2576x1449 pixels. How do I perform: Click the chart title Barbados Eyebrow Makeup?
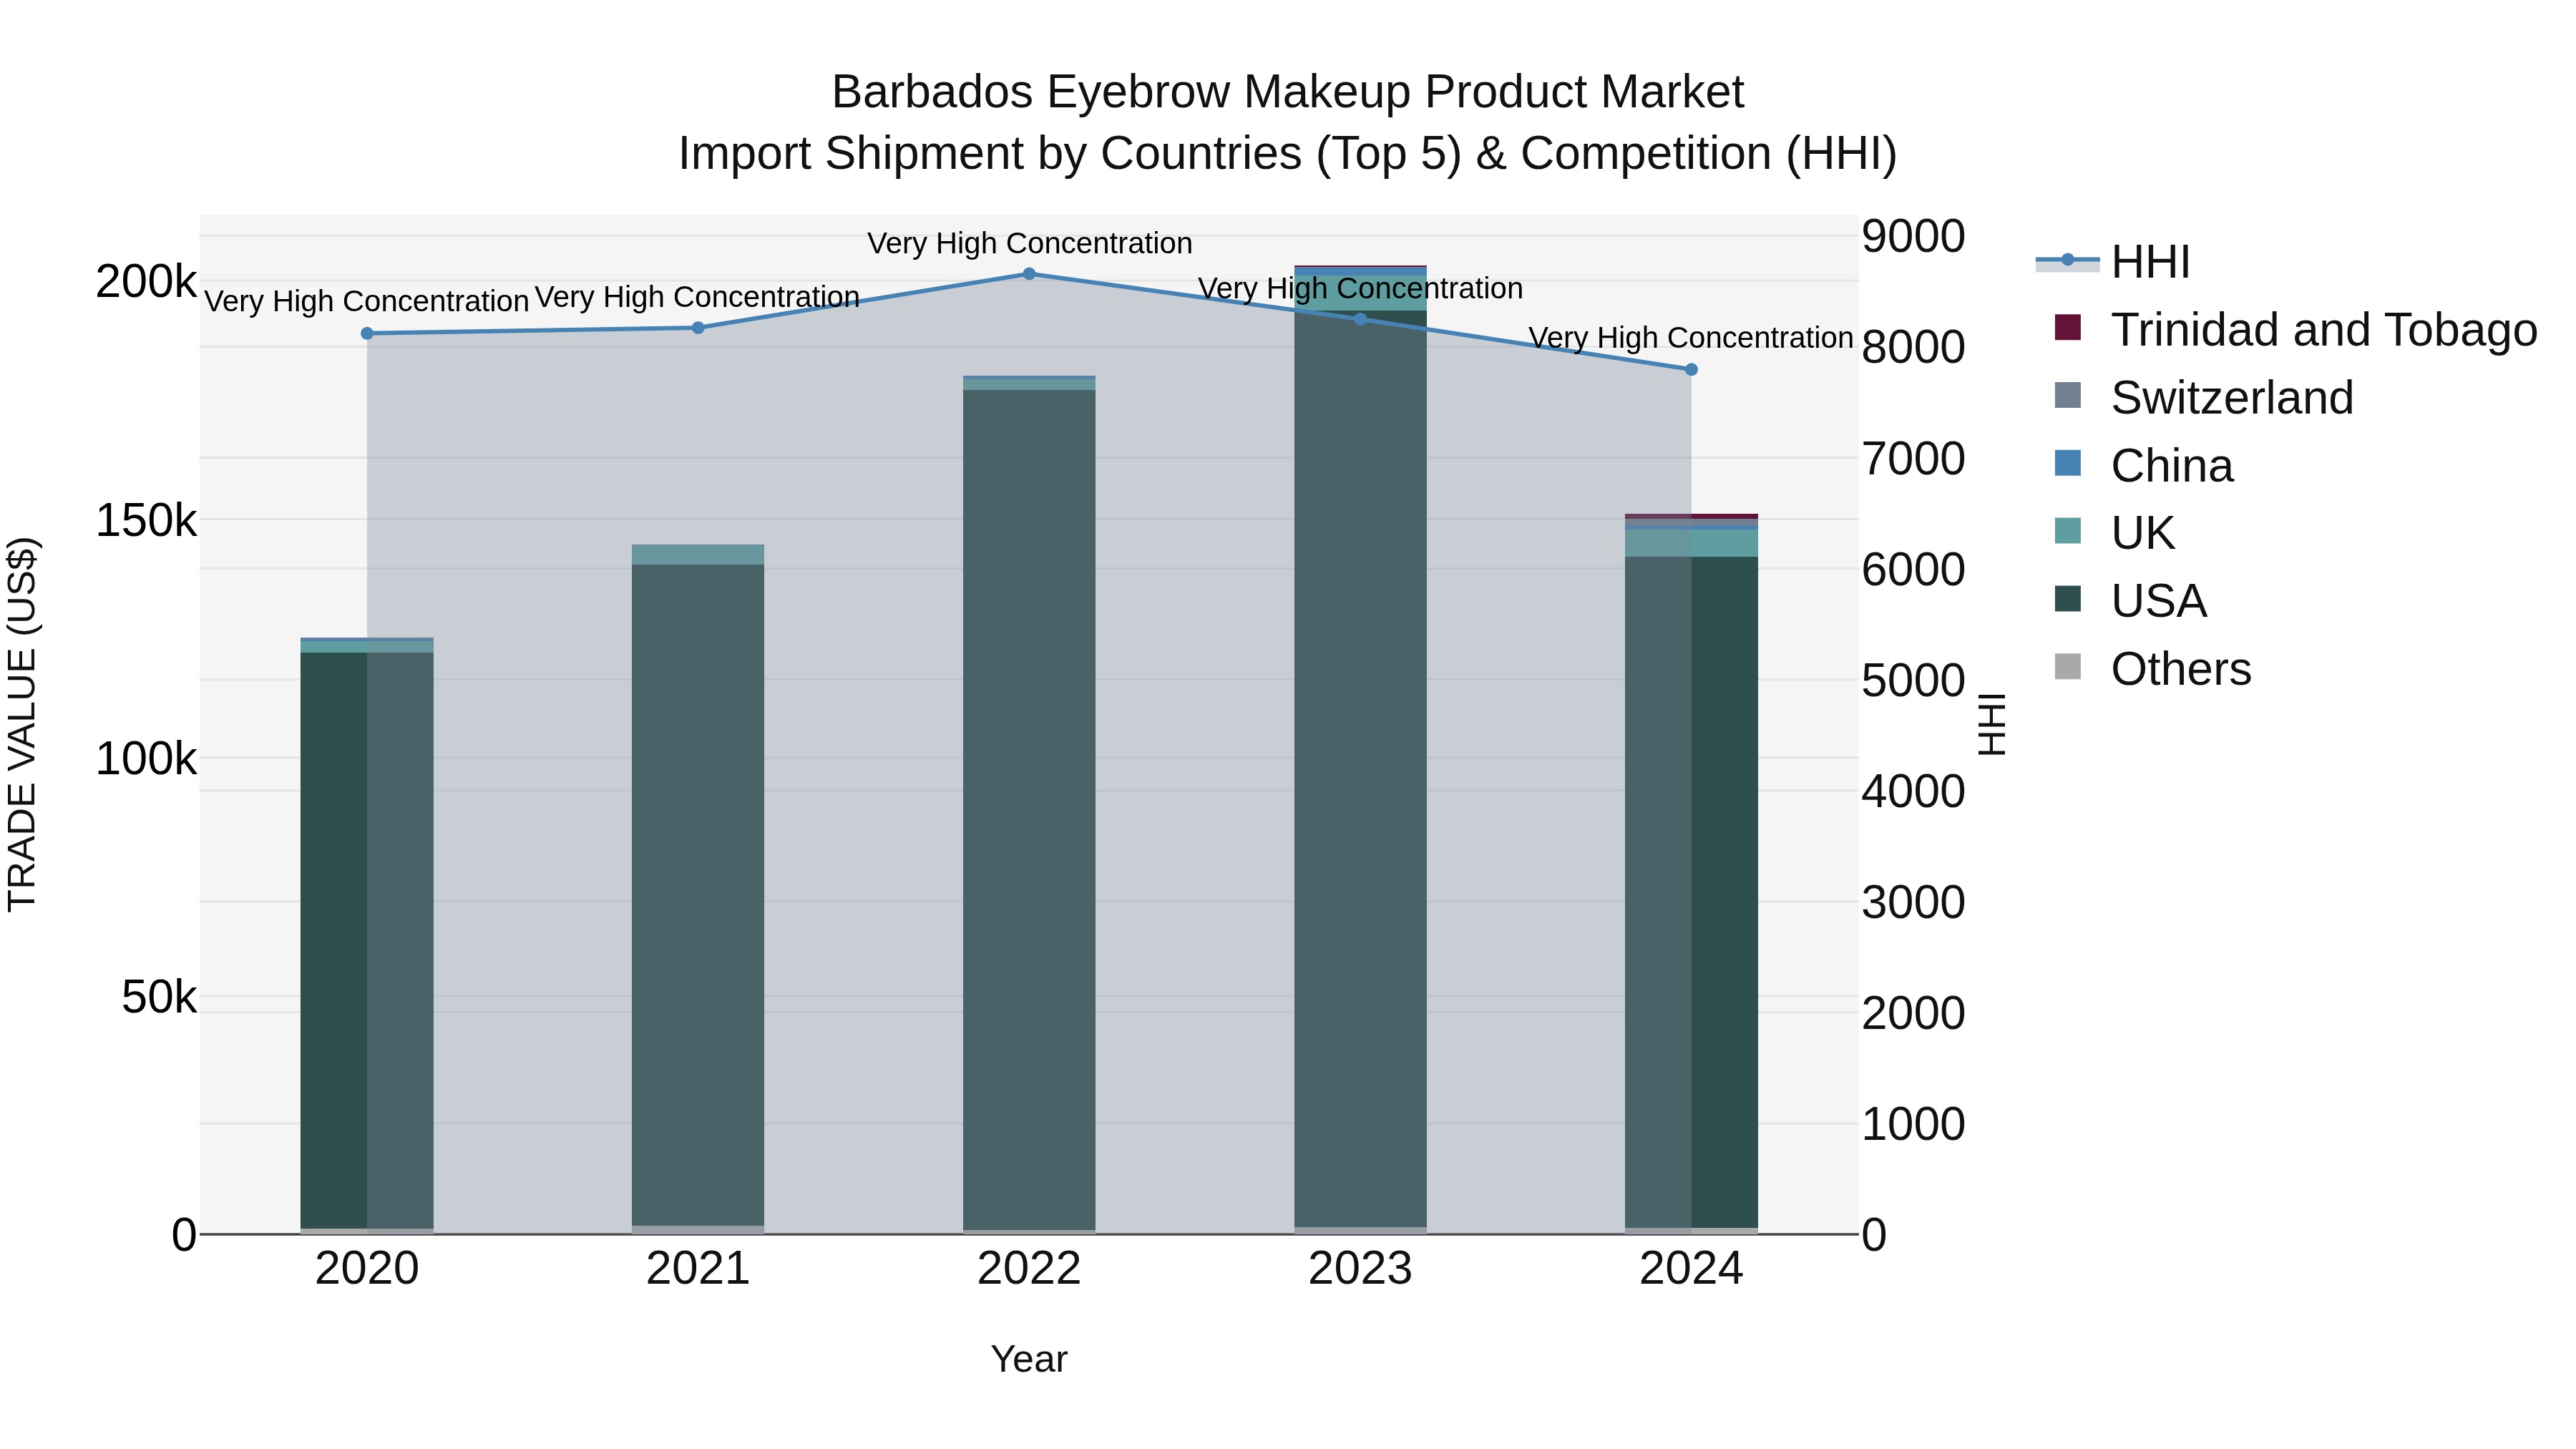point(1288,92)
